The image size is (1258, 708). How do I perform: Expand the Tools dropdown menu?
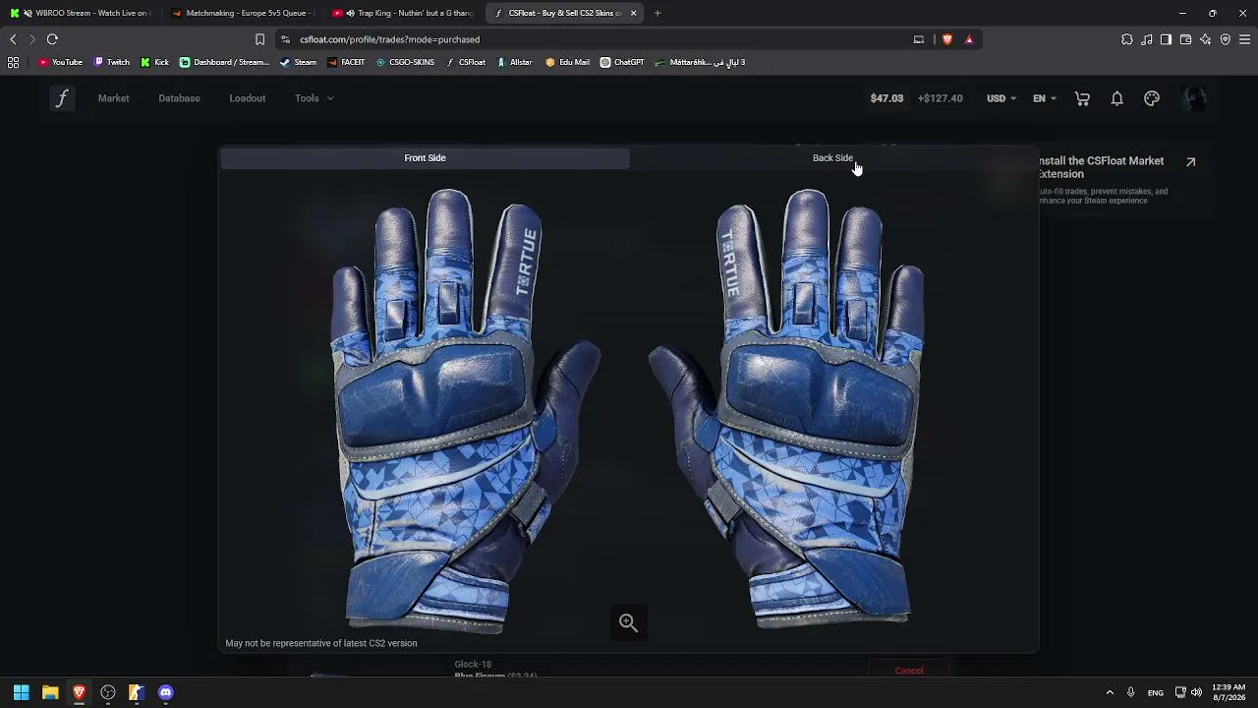(314, 98)
